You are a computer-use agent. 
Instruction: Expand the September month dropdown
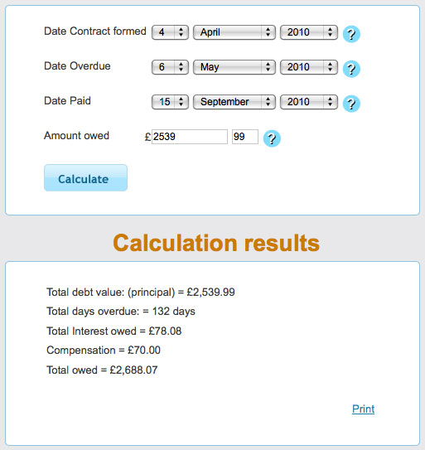pos(234,102)
